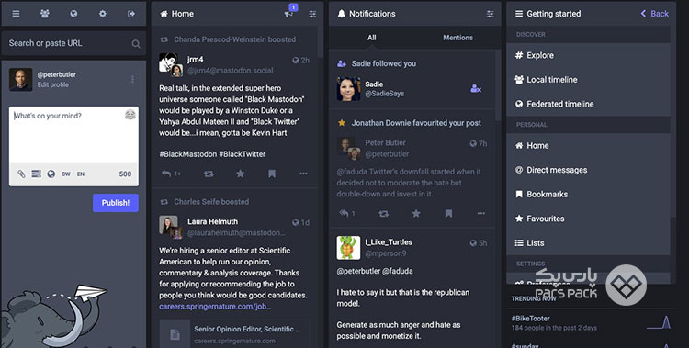689x348 pixels.
Task: Open Home column settings sliders icon
Action: click(x=312, y=14)
